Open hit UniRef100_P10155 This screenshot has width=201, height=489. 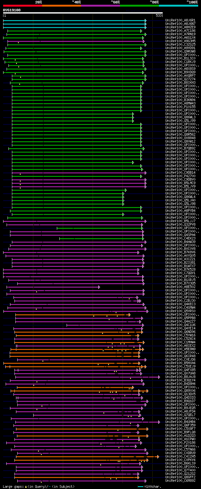[x=180, y=107]
